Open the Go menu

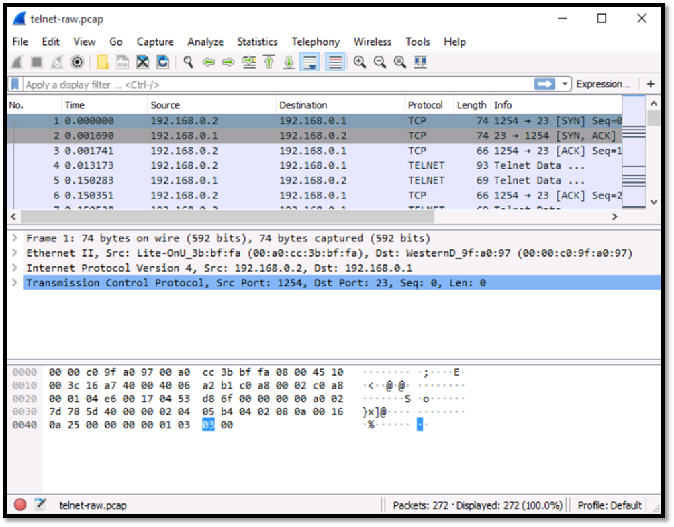pyautogui.click(x=116, y=42)
